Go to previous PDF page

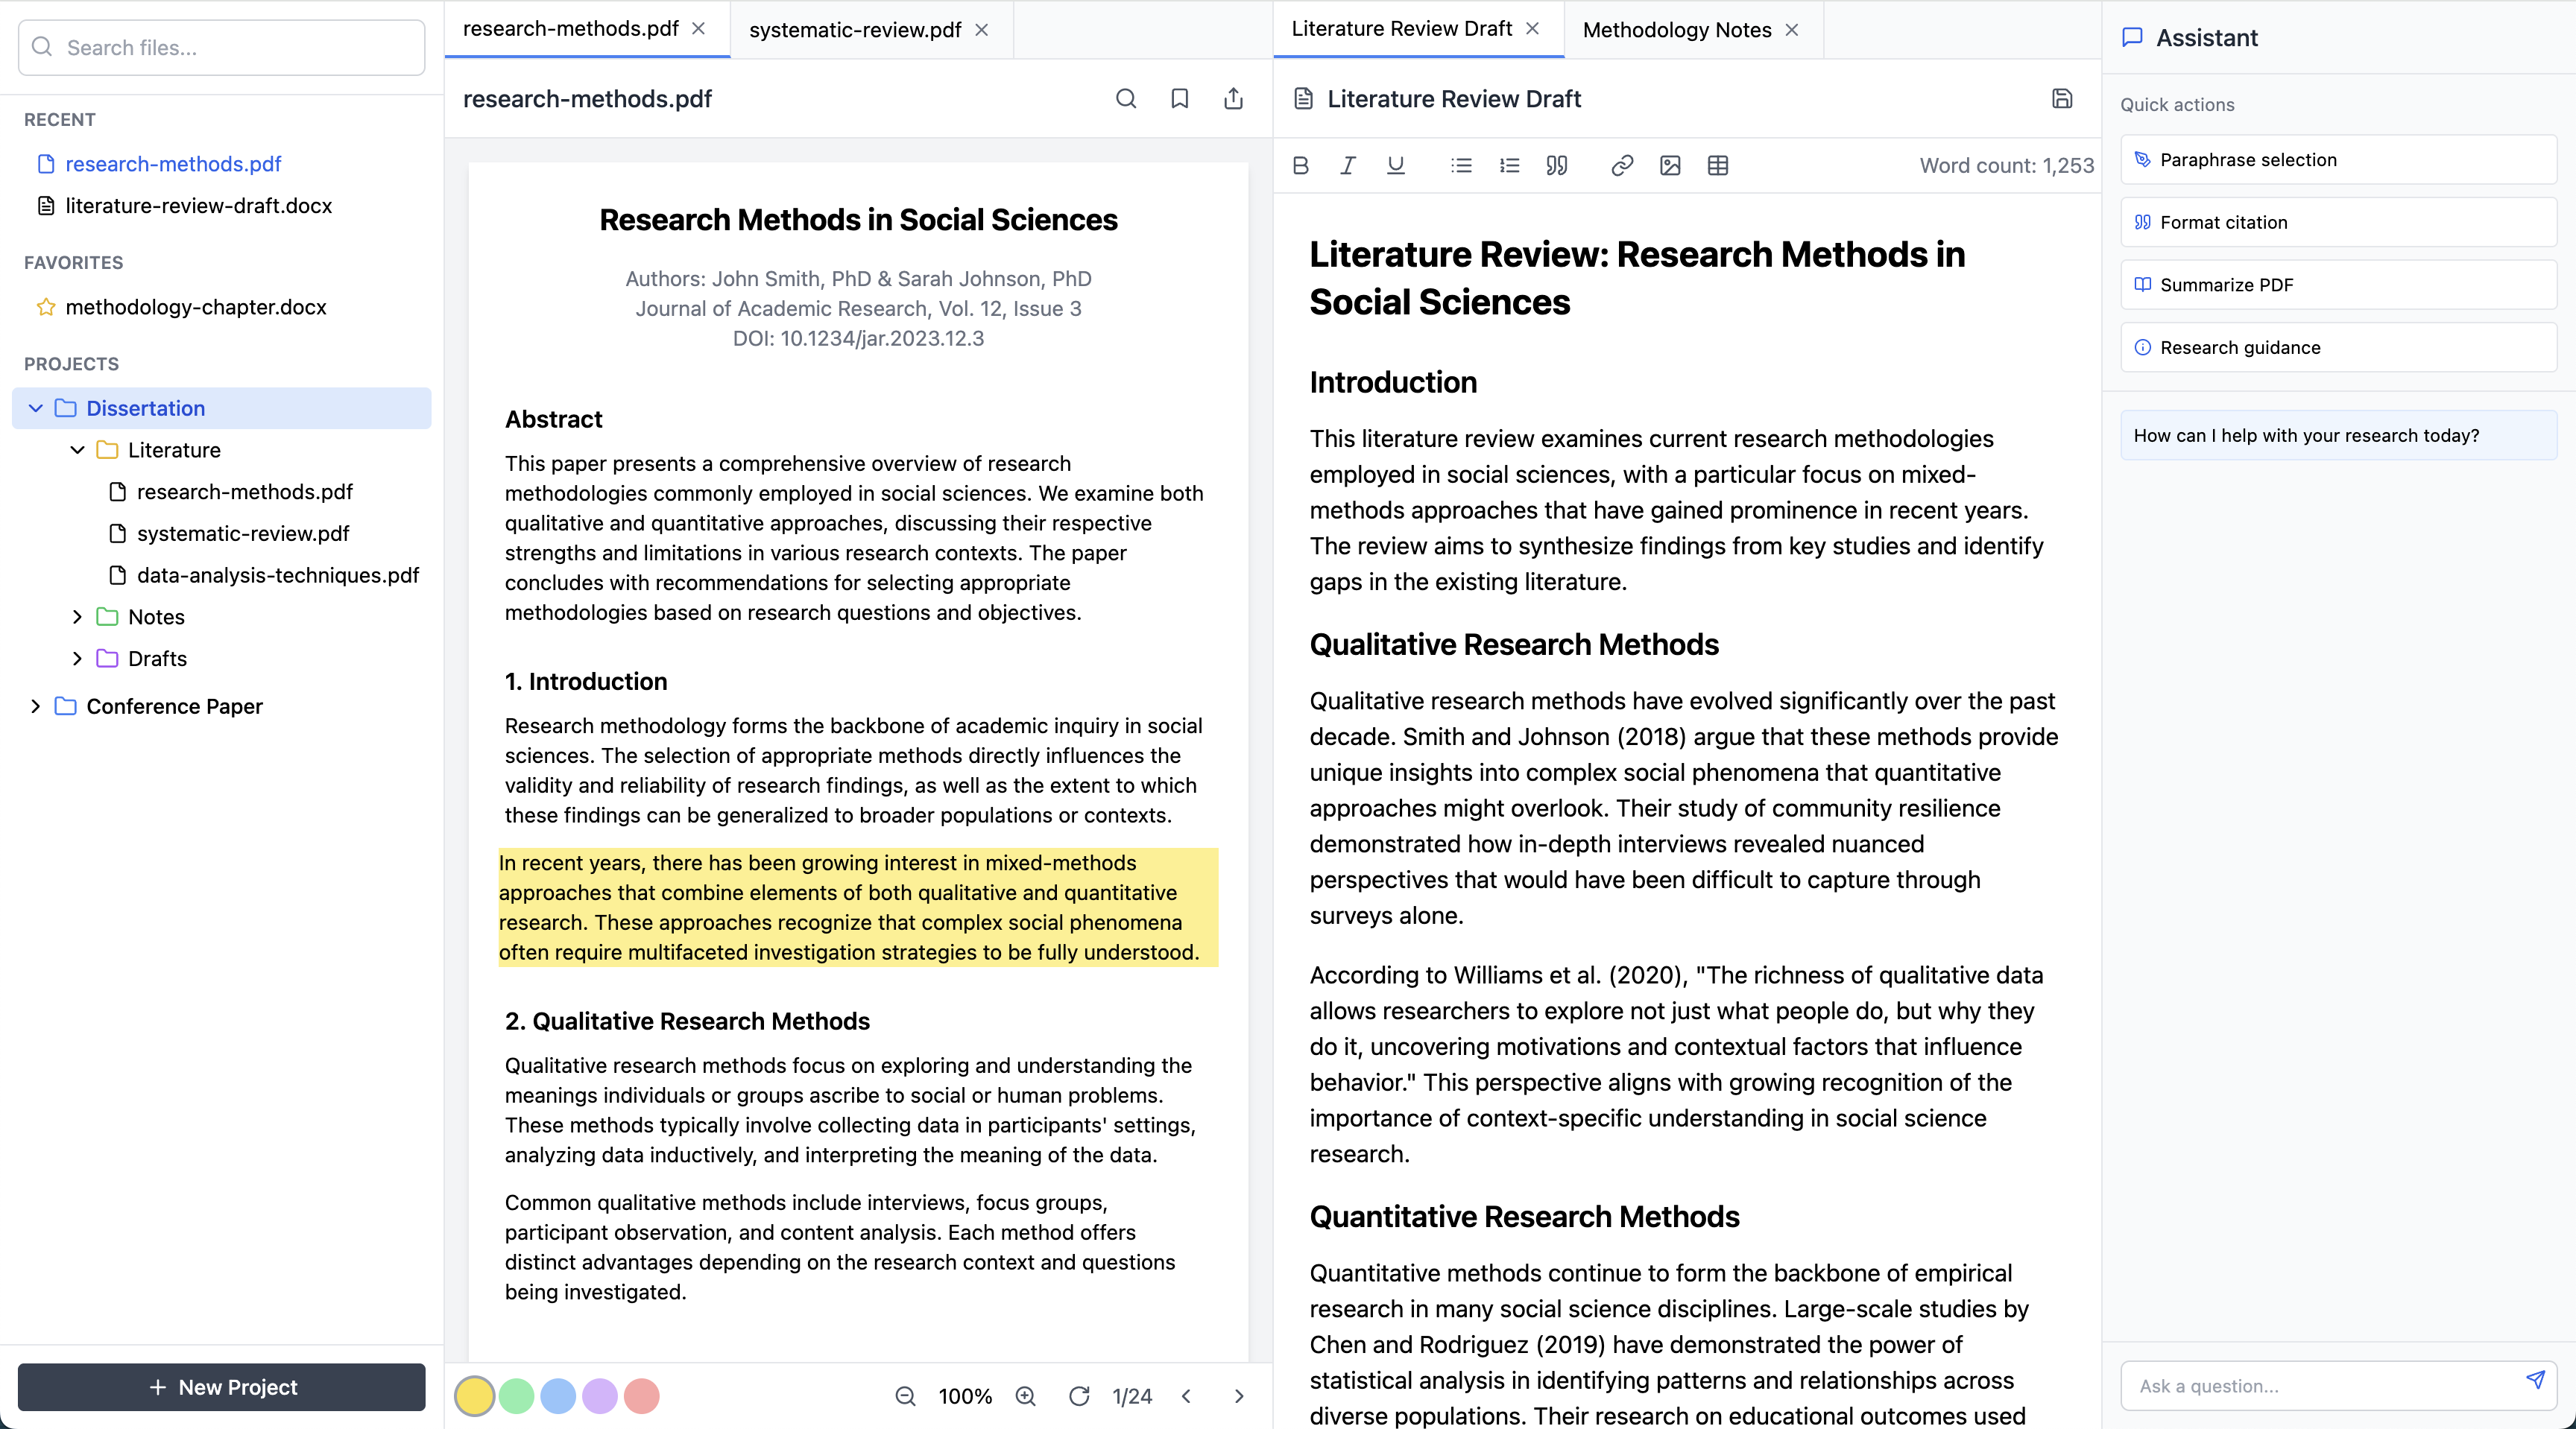click(x=1187, y=1396)
